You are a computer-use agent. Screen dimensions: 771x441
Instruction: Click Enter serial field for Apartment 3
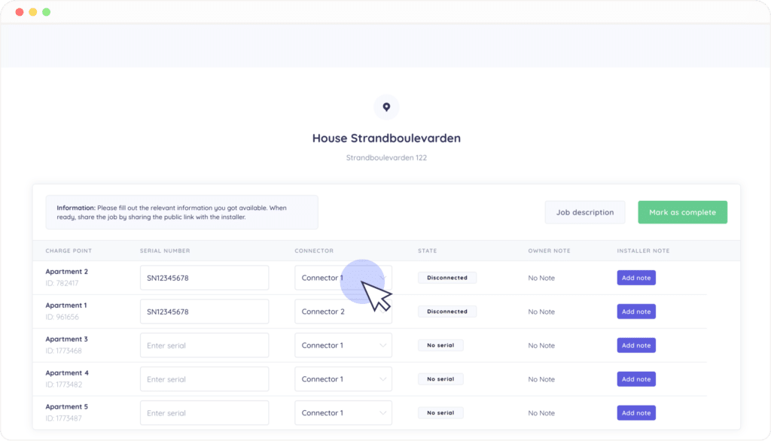tap(204, 345)
